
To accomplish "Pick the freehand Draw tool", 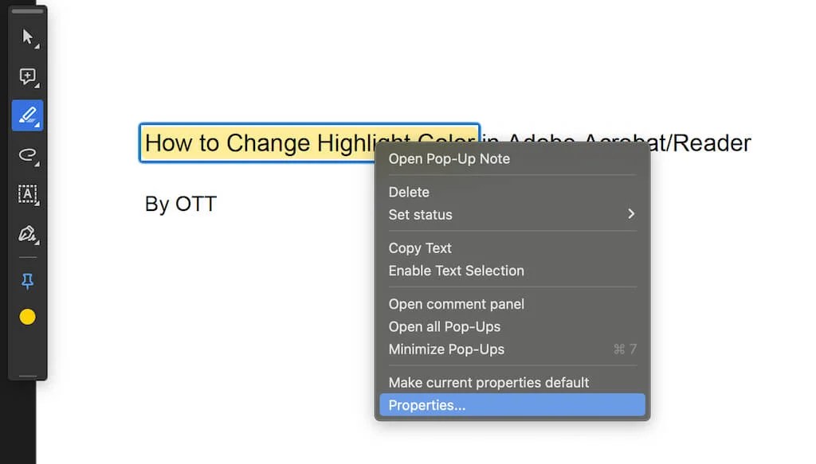I will tap(28, 155).
